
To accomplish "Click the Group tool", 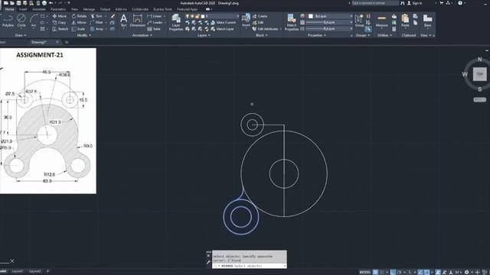I will tap(359, 21).
